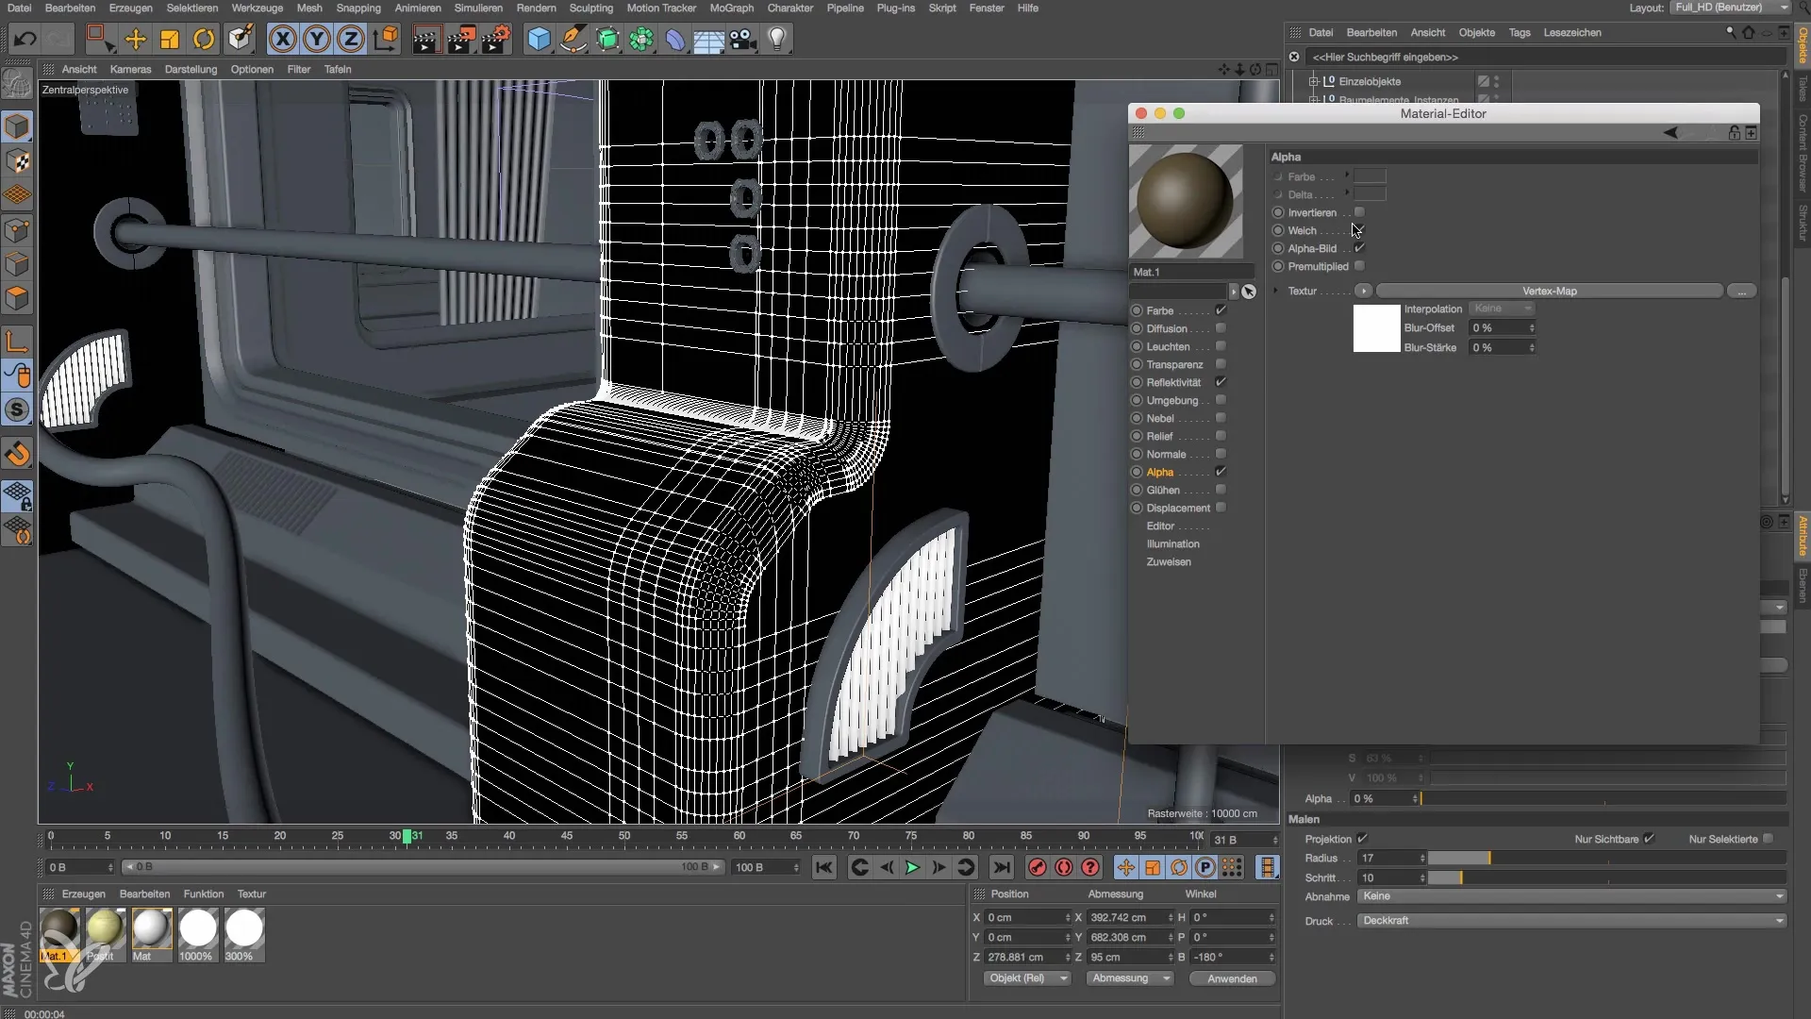
Task: Toggle Y axis lock
Action: 317,39
